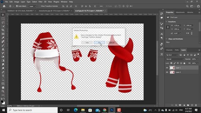Open Microsoft Edge from the taskbar
The width and height of the screenshot is (201, 113).
(x=76, y=110)
